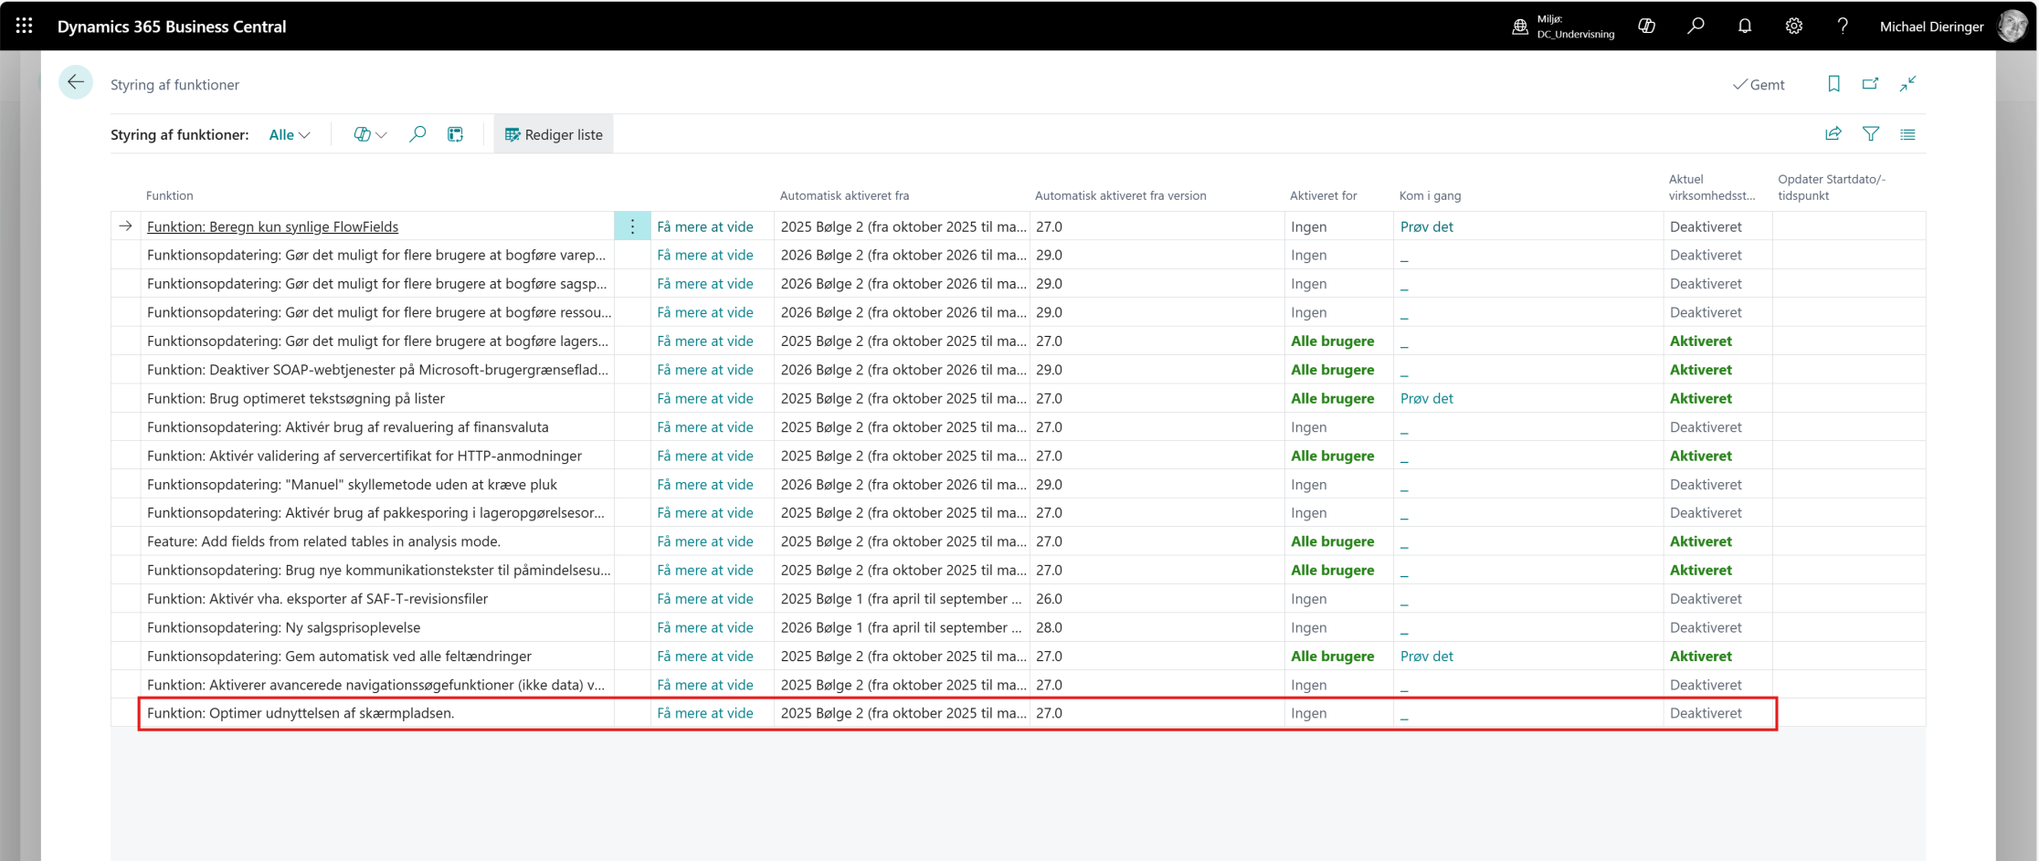Image resolution: width=2039 pixels, height=861 pixels.
Task: Search the list with magnifier icon
Action: pos(417,134)
